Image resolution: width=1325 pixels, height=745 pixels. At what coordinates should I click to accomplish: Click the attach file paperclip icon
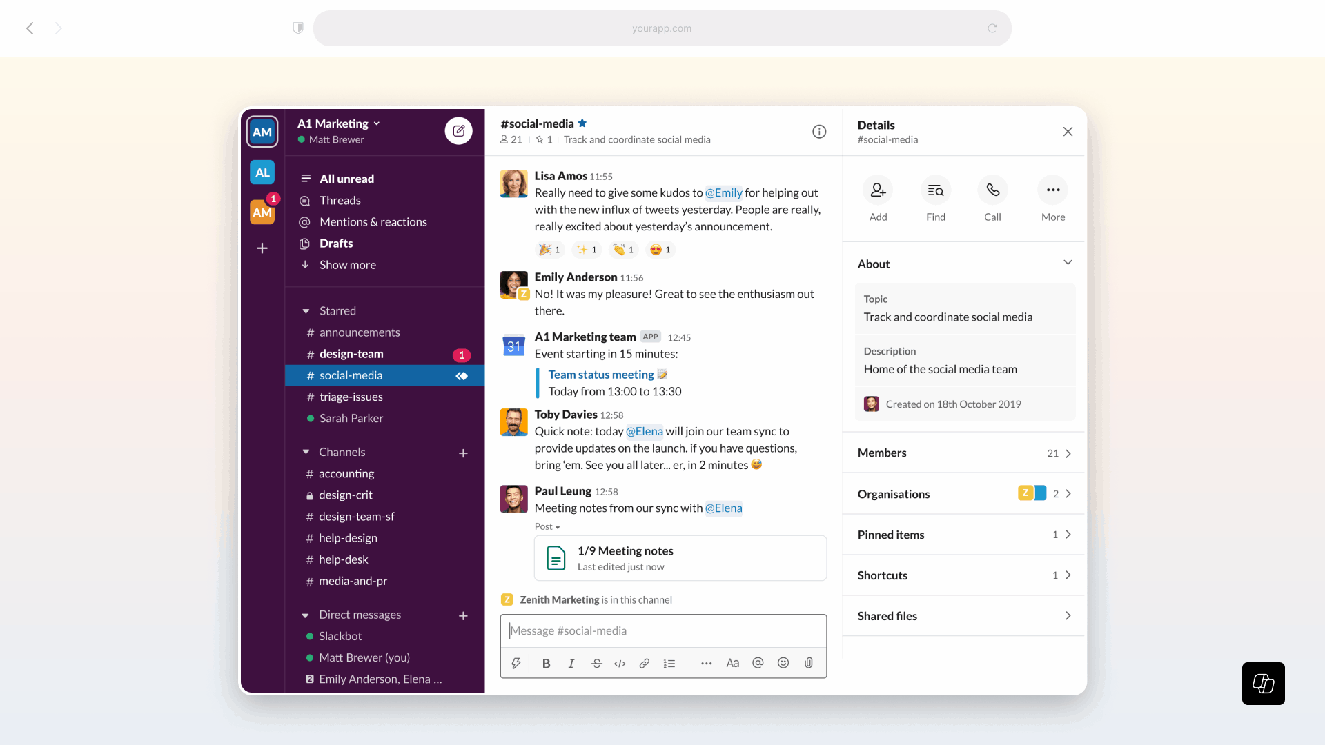click(809, 663)
